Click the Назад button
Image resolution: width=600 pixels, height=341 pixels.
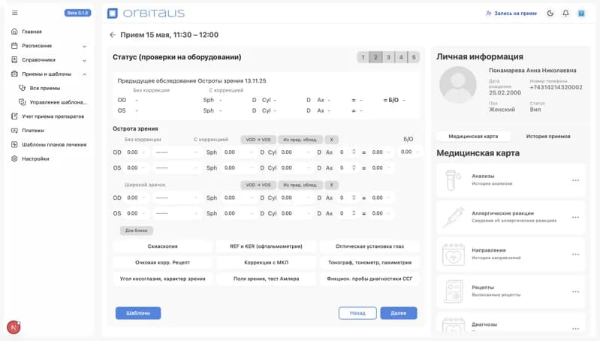point(357,313)
